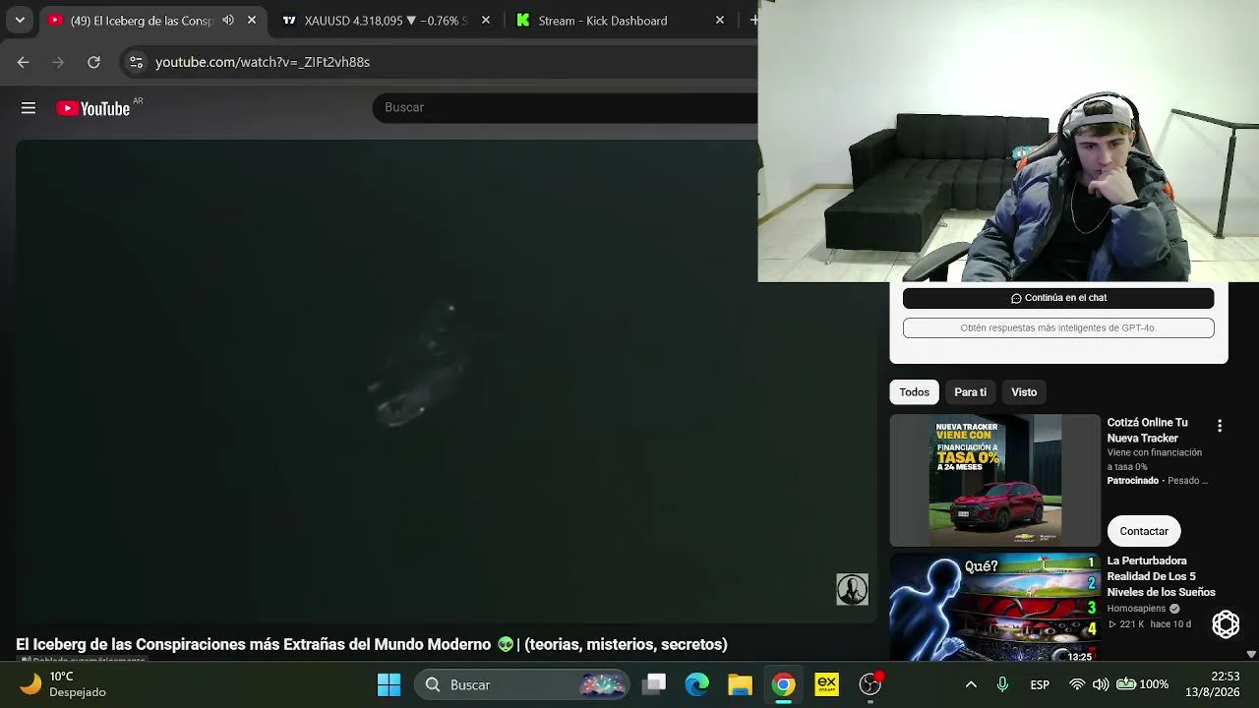Open the battery 100% indicator
Screen dimensions: 1259x708
point(1142,684)
